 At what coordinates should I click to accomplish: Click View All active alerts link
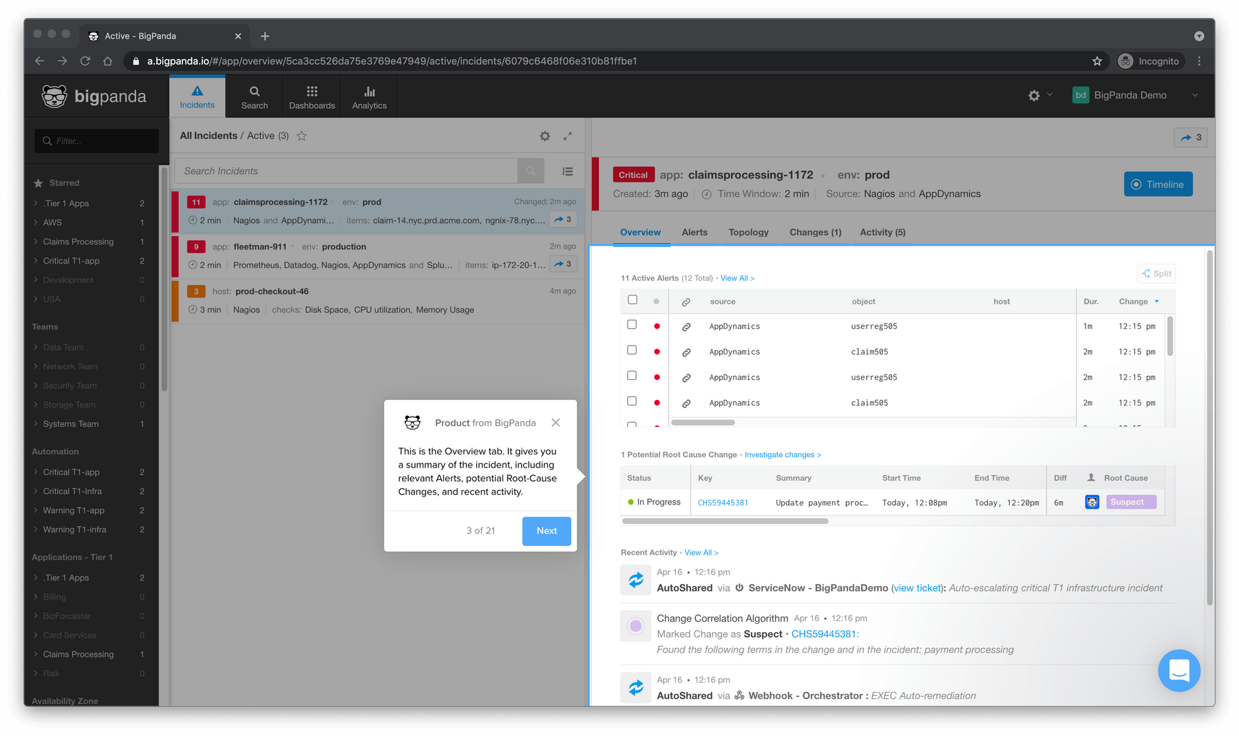(737, 278)
